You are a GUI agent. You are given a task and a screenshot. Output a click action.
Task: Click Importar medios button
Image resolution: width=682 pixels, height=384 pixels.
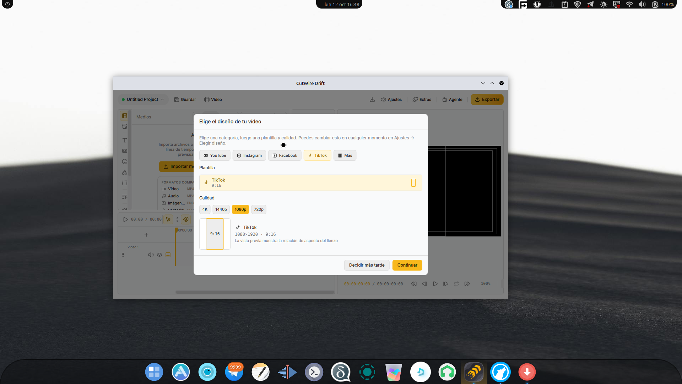177,166
